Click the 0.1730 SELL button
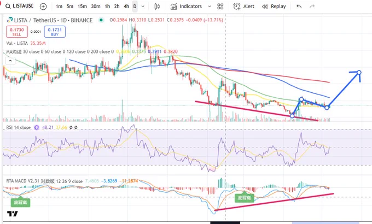 pos(17,32)
